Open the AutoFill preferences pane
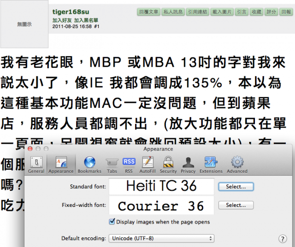Image resolution: width=295 pixels, height=247 pixels. point(147,165)
